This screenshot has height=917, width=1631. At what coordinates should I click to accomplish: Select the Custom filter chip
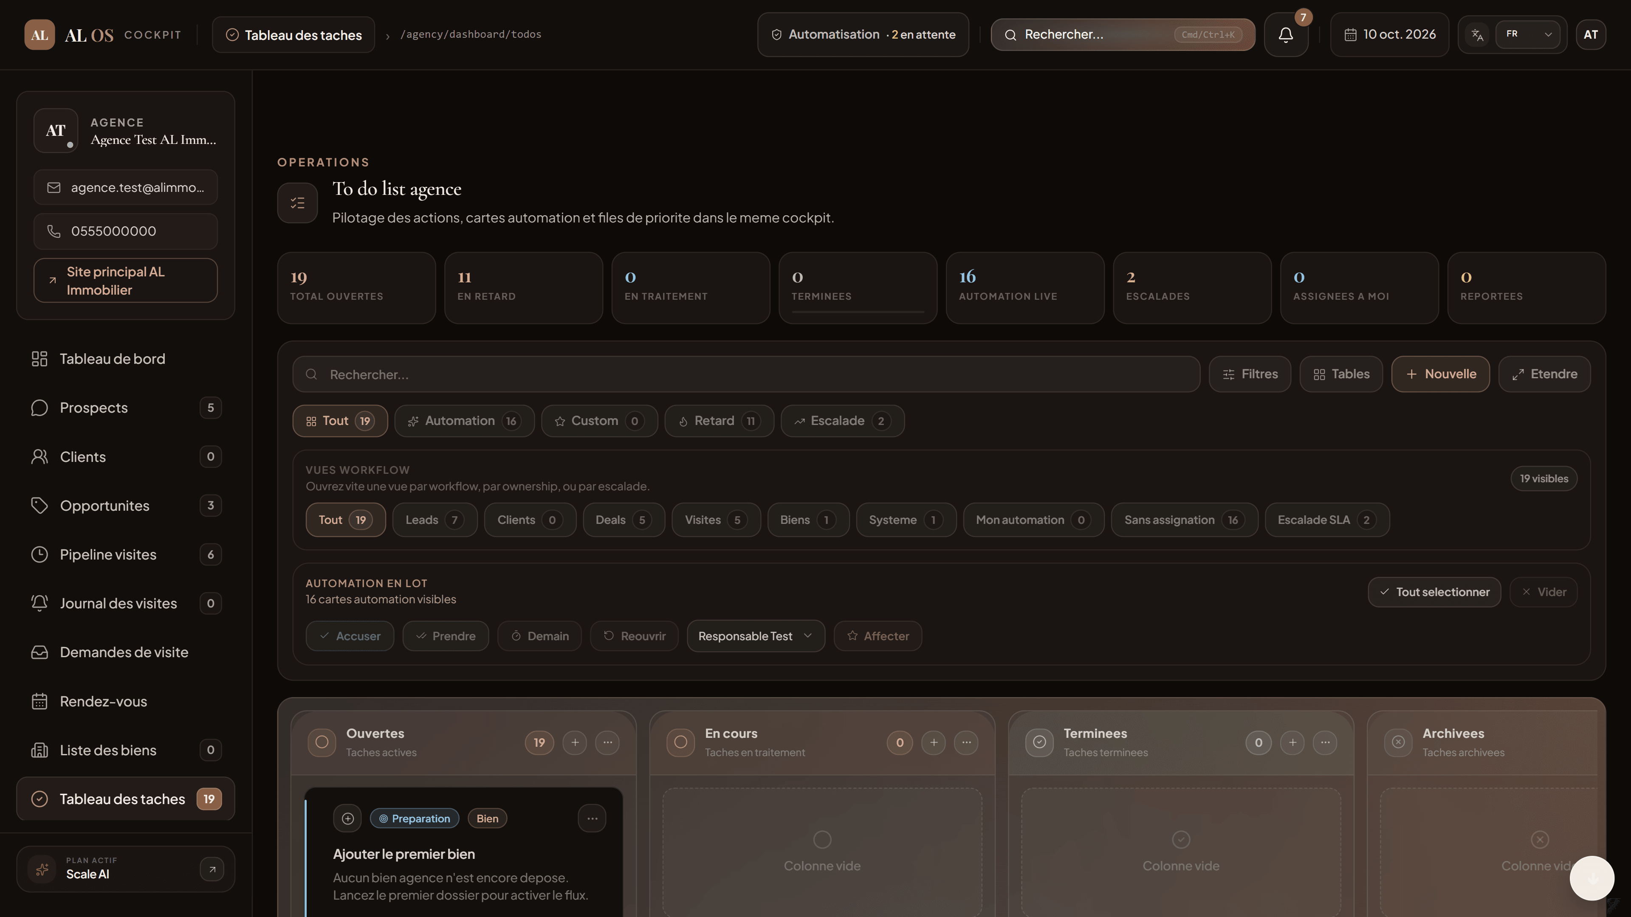point(599,421)
